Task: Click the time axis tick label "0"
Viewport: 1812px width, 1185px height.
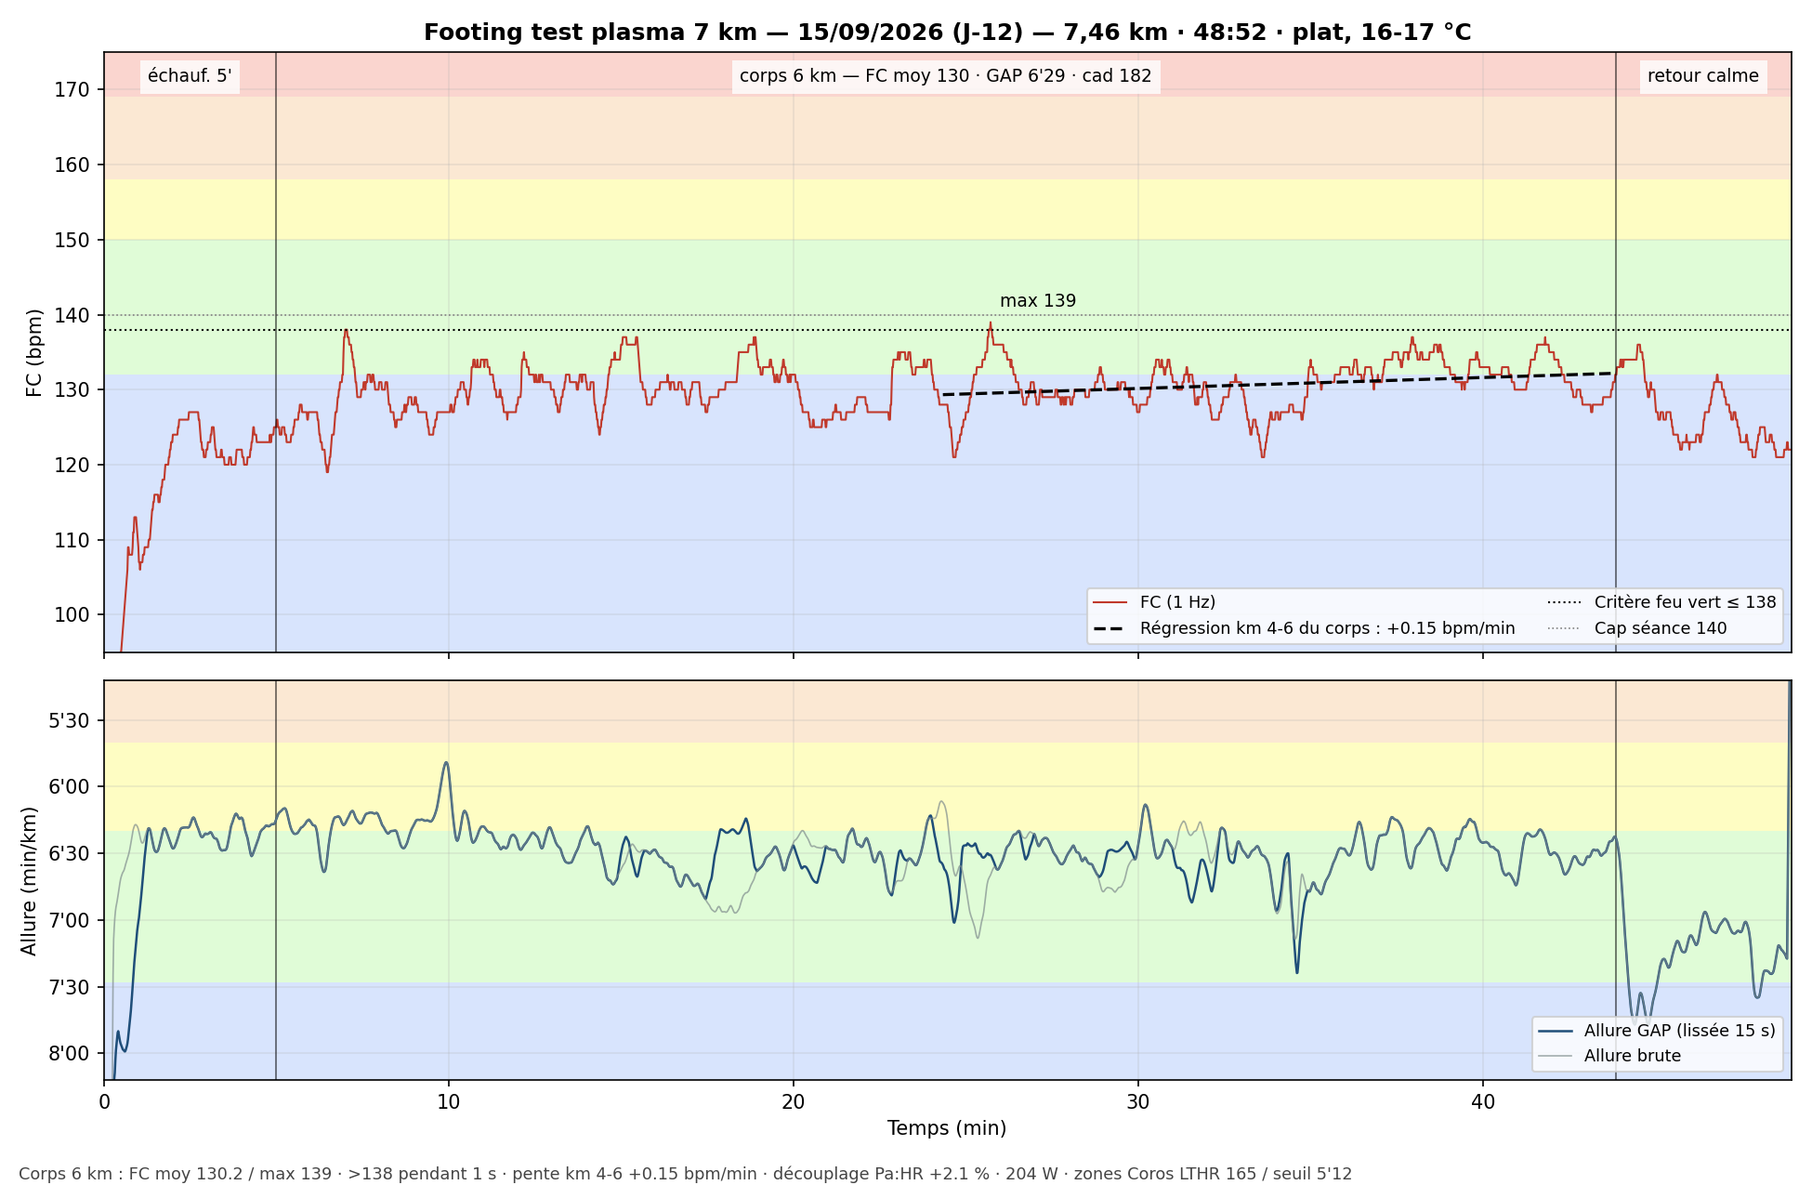Action: pos(104,1102)
